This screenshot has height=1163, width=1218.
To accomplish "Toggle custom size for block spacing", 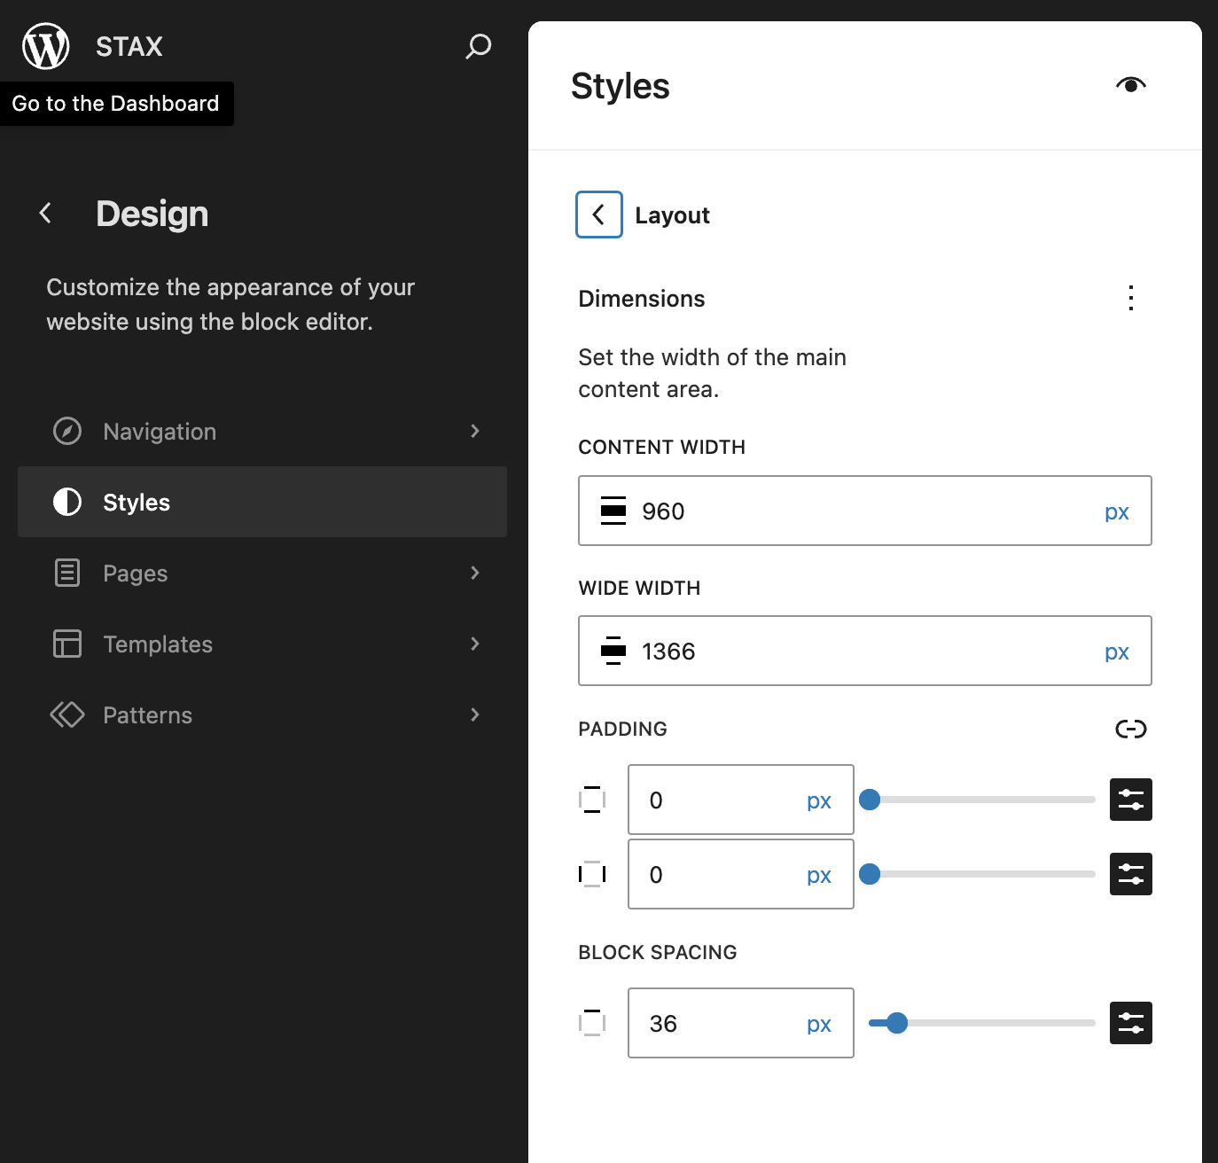I will point(1131,1023).
